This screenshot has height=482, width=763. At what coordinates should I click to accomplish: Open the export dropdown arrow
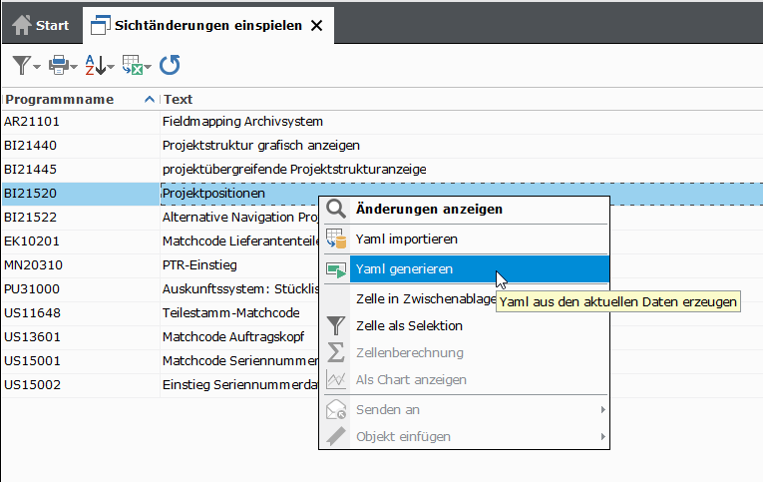(x=148, y=68)
